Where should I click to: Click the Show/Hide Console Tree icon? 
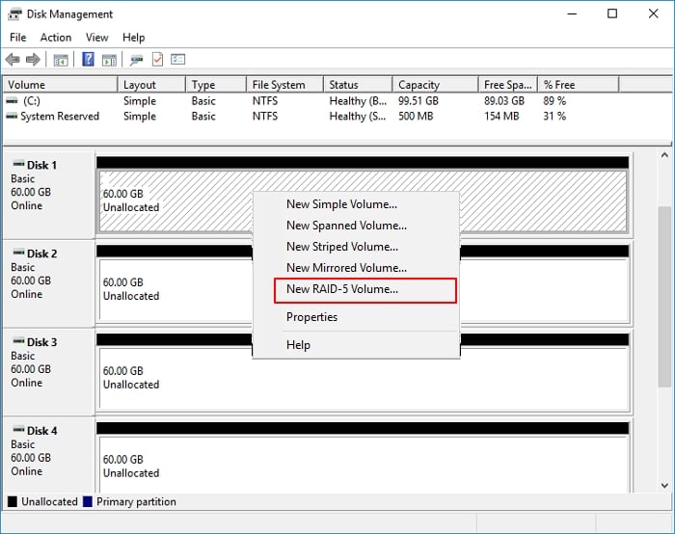61,60
